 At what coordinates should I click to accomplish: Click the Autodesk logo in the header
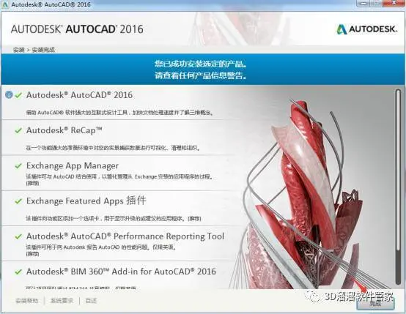click(366, 29)
